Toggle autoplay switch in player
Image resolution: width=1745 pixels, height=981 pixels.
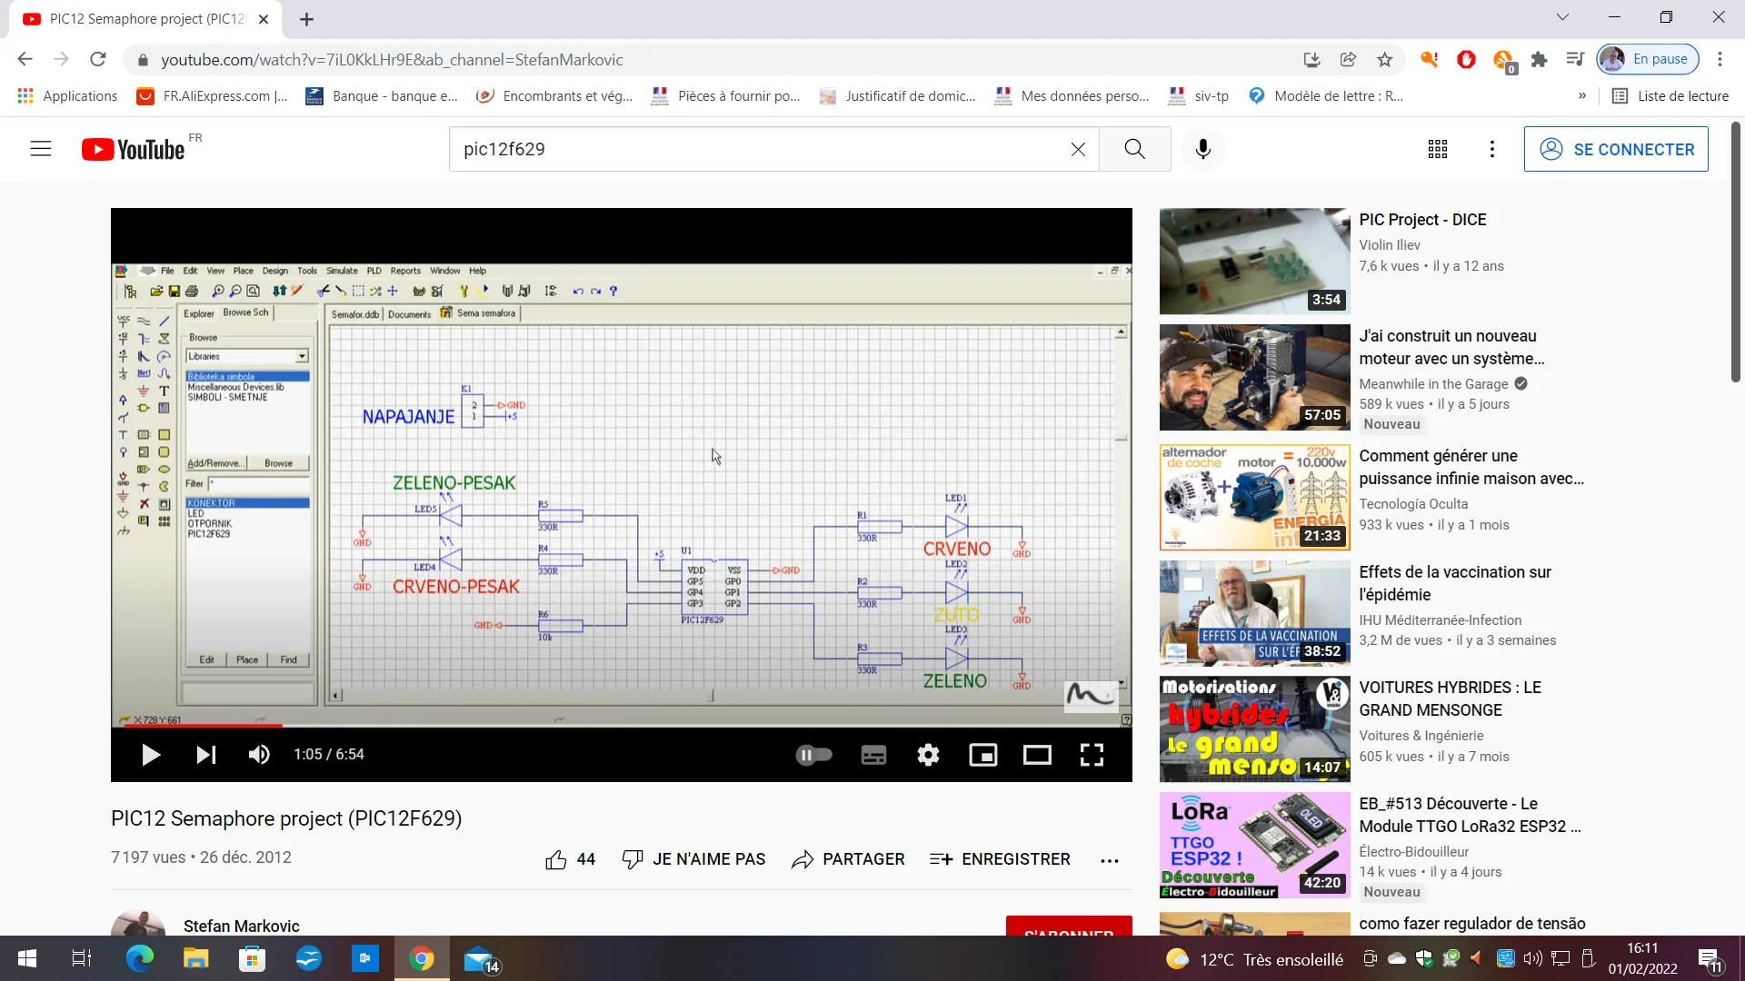coord(813,755)
